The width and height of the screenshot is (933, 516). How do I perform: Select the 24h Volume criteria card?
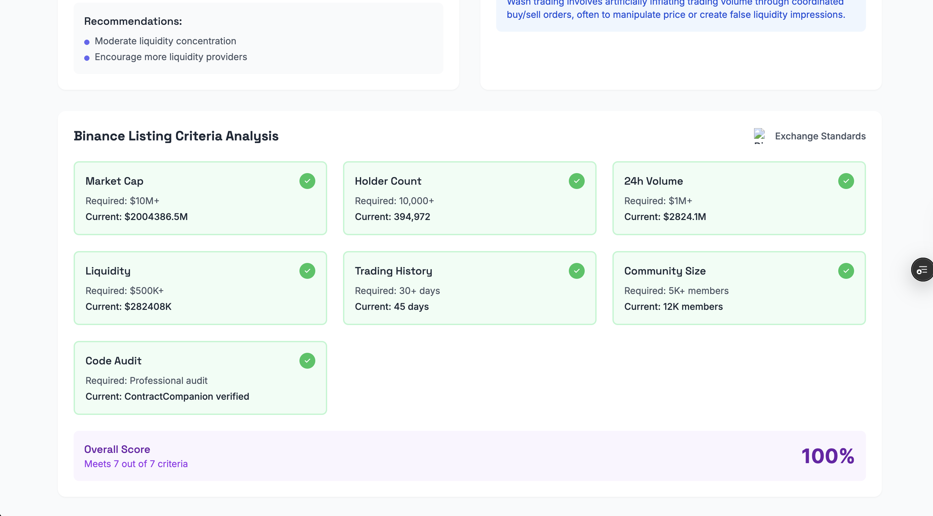click(739, 199)
